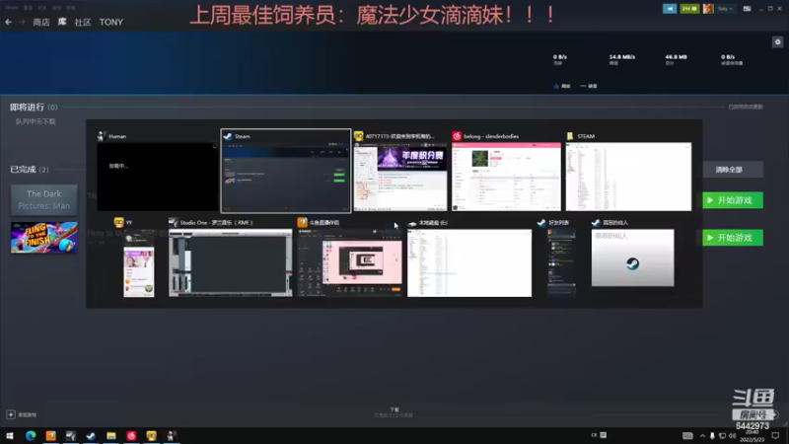
Task: Click the 14.8 MB/s peak speed value
Action: [622, 57]
